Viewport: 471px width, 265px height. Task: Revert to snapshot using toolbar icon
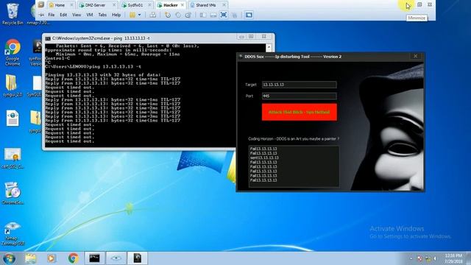pyautogui.click(x=178, y=15)
